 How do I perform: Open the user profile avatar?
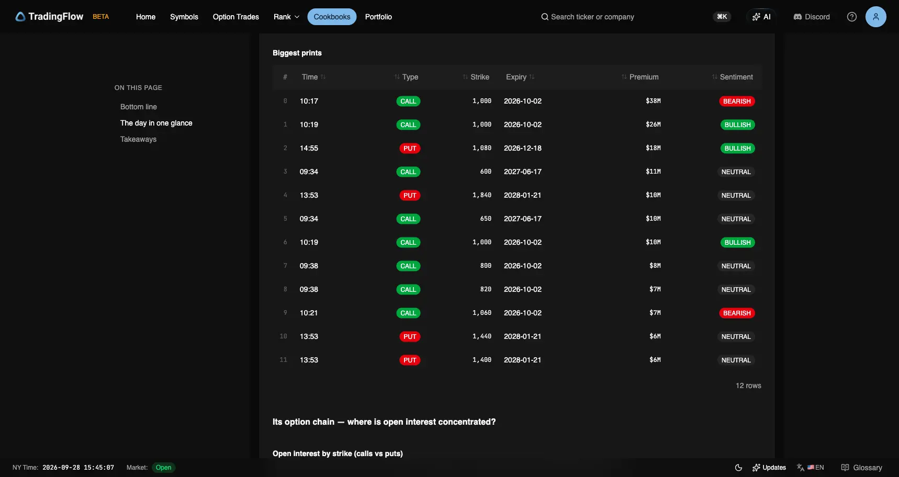point(876,17)
